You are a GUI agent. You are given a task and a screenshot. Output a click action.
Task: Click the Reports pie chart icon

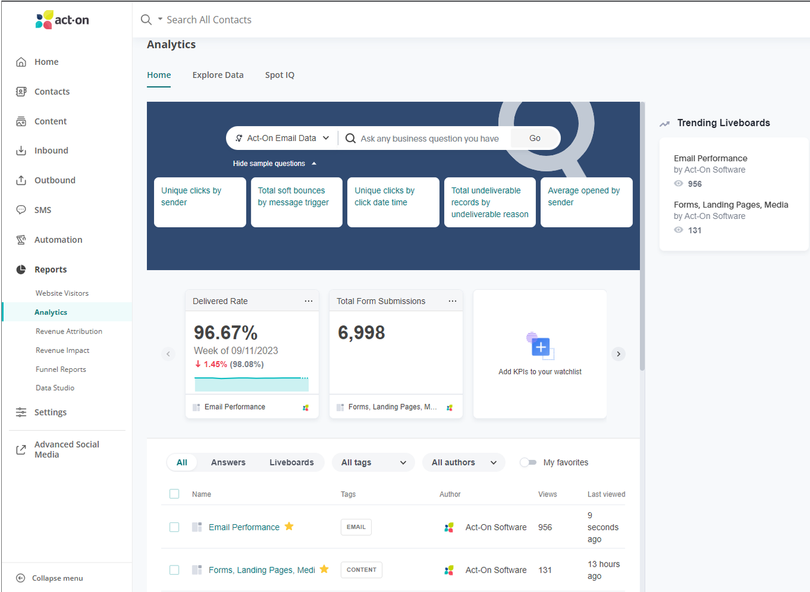[21, 269]
